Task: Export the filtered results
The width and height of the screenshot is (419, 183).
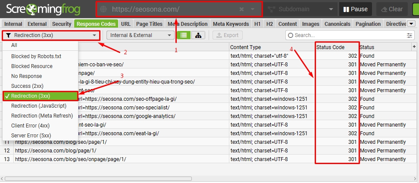Action: pyautogui.click(x=228, y=35)
